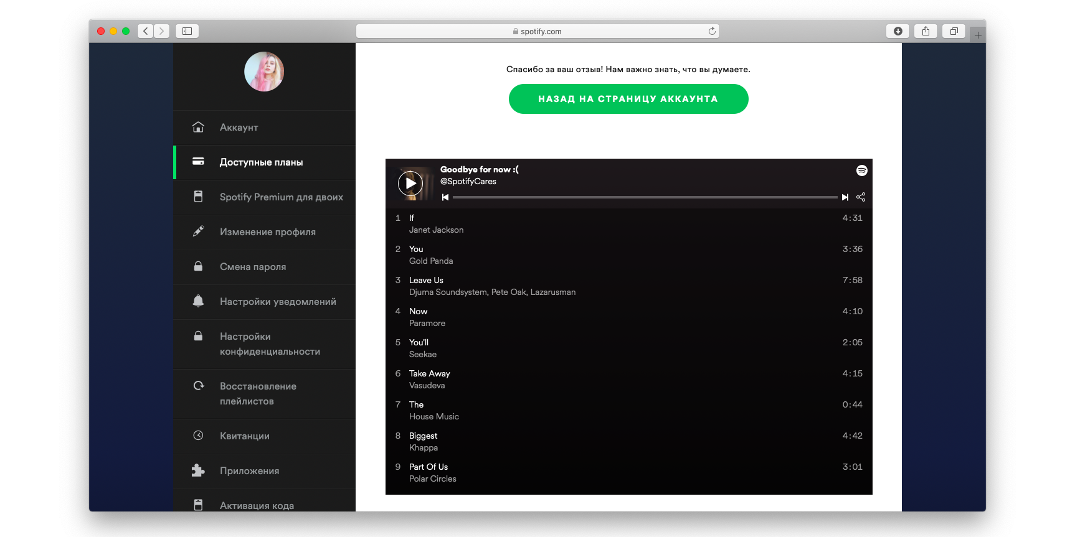Click the @SpotifyCares link

pos(468,182)
